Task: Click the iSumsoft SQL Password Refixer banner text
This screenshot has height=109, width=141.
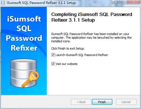Action: (24, 33)
